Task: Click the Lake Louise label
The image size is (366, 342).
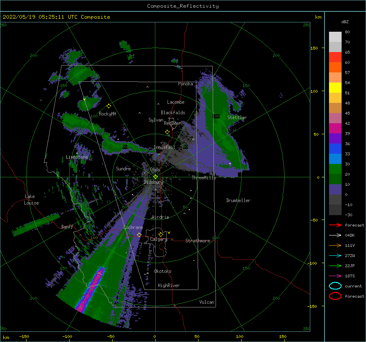Action: [31, 200]
